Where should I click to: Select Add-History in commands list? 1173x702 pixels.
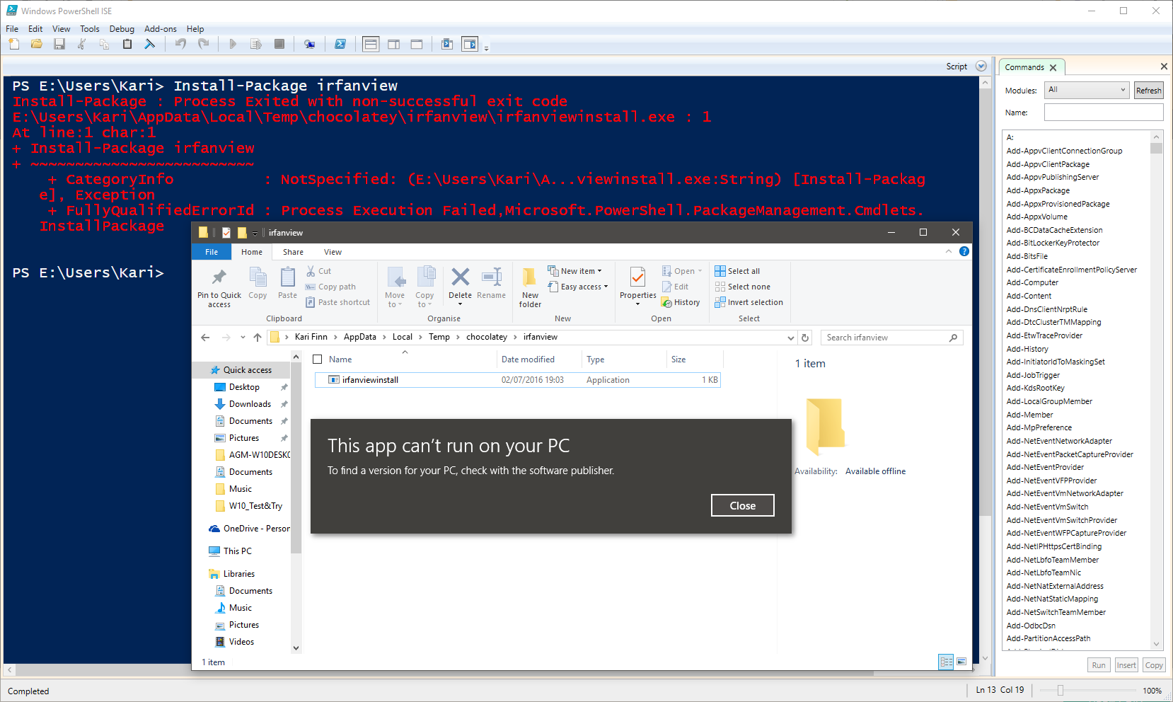[x=1027, y=349]
